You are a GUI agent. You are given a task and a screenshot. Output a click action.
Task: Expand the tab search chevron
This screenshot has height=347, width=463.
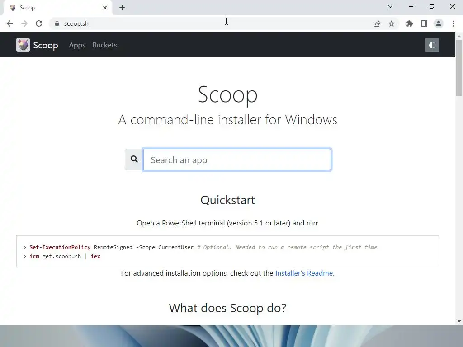(390, 6)
